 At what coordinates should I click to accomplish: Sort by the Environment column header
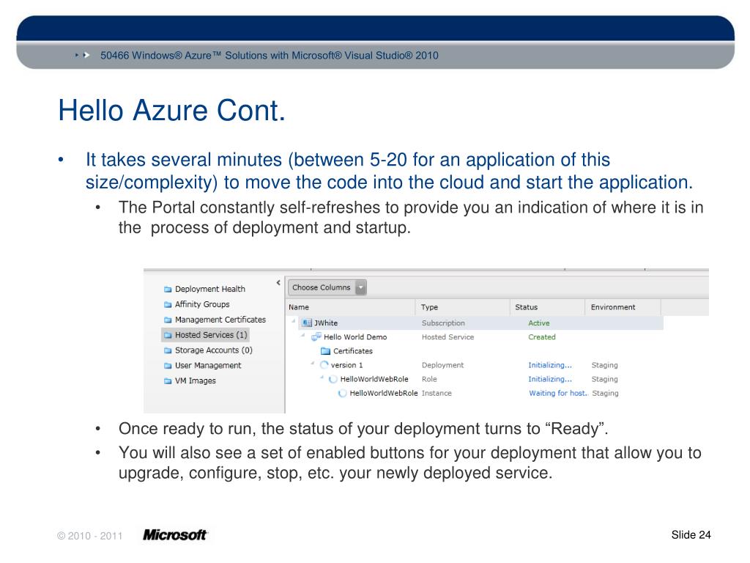(613, 307)
